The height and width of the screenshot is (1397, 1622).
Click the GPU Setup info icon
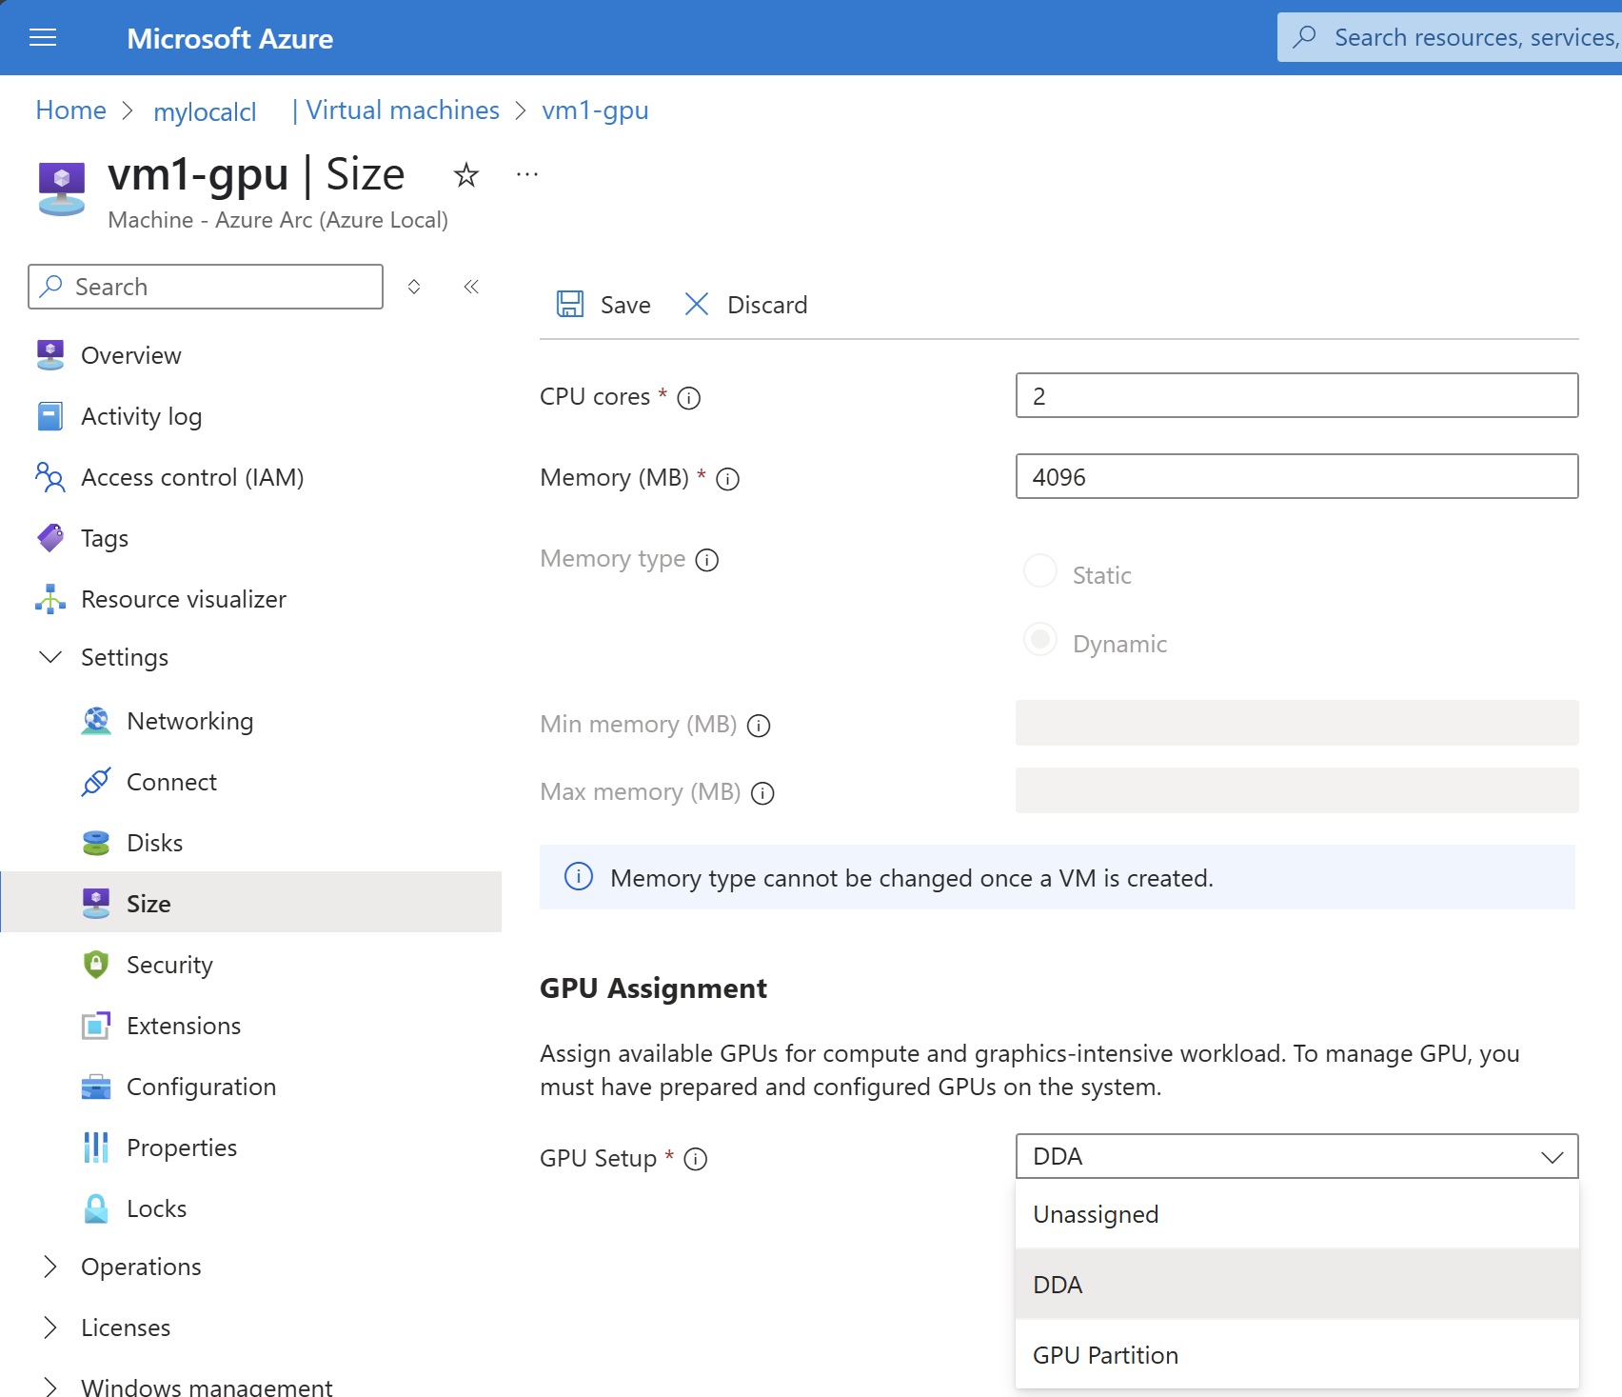[x=696, y=1159]
